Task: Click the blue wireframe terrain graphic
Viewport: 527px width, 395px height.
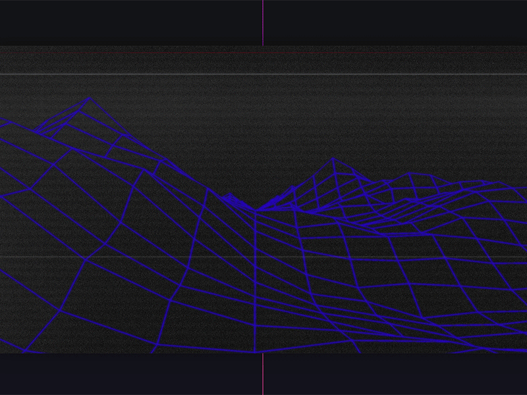Action: pyautogui.click(x=263, y=225)
